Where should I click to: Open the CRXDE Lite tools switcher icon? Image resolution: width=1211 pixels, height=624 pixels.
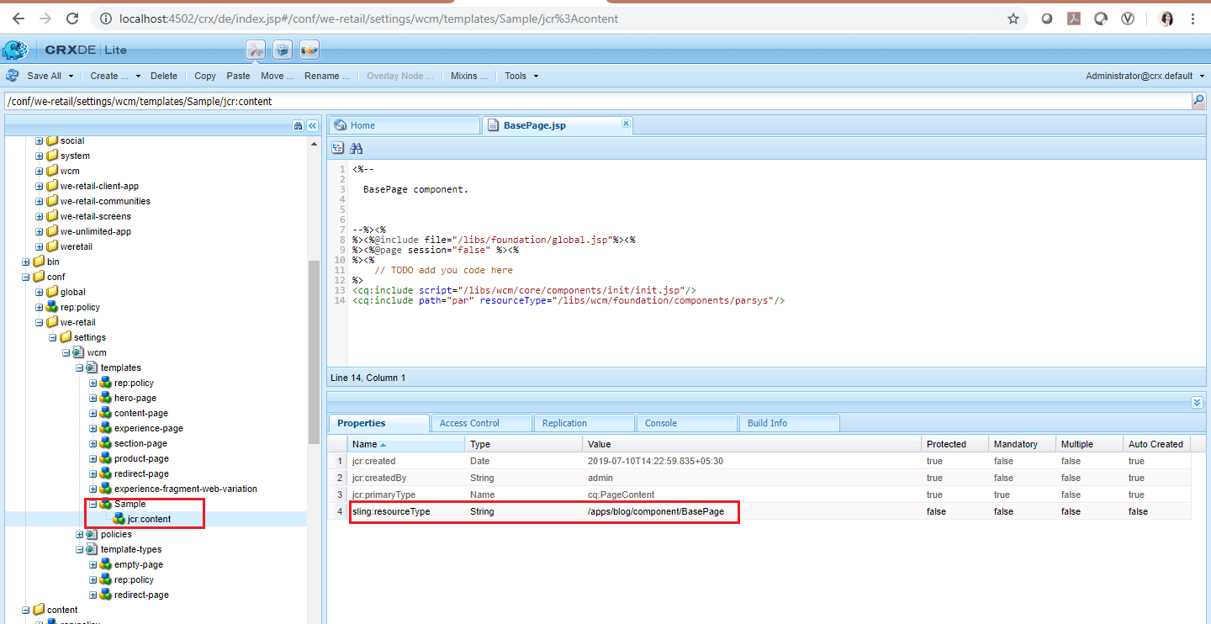coord(256,50)
